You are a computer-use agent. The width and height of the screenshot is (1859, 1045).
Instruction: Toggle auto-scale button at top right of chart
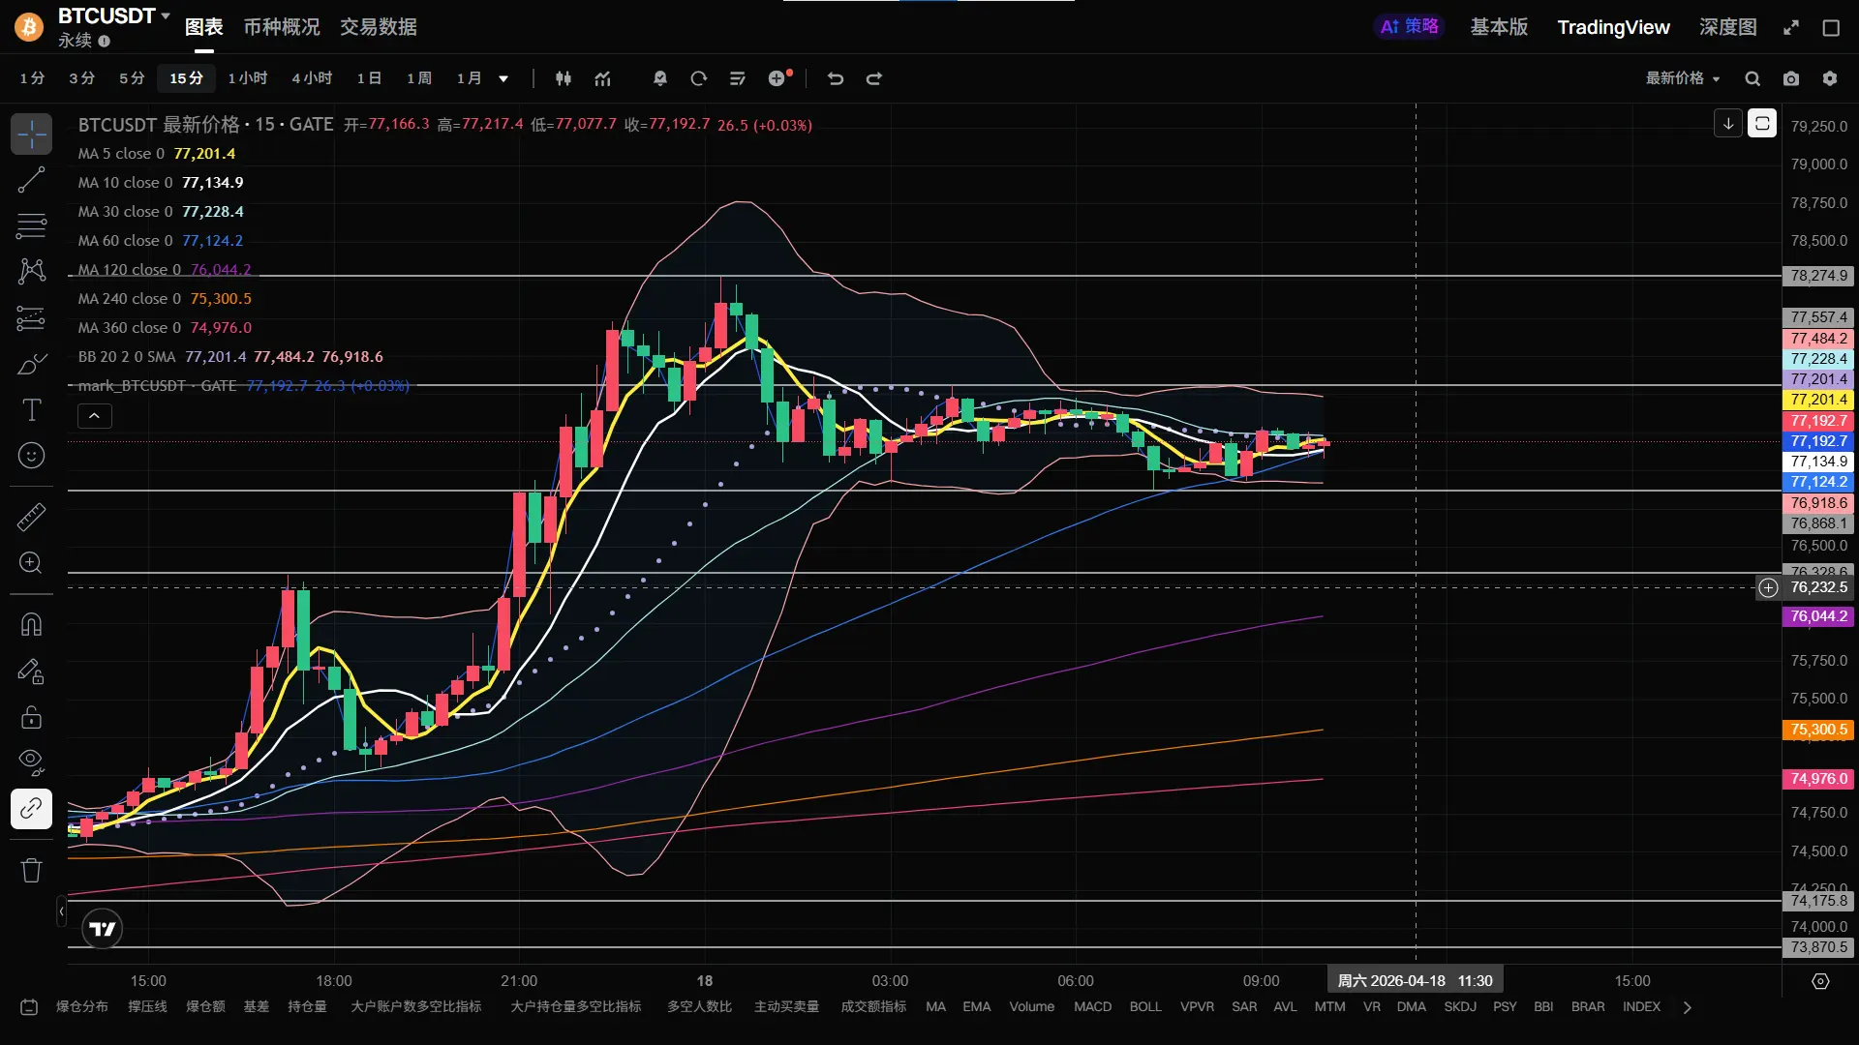[1762, 124]
